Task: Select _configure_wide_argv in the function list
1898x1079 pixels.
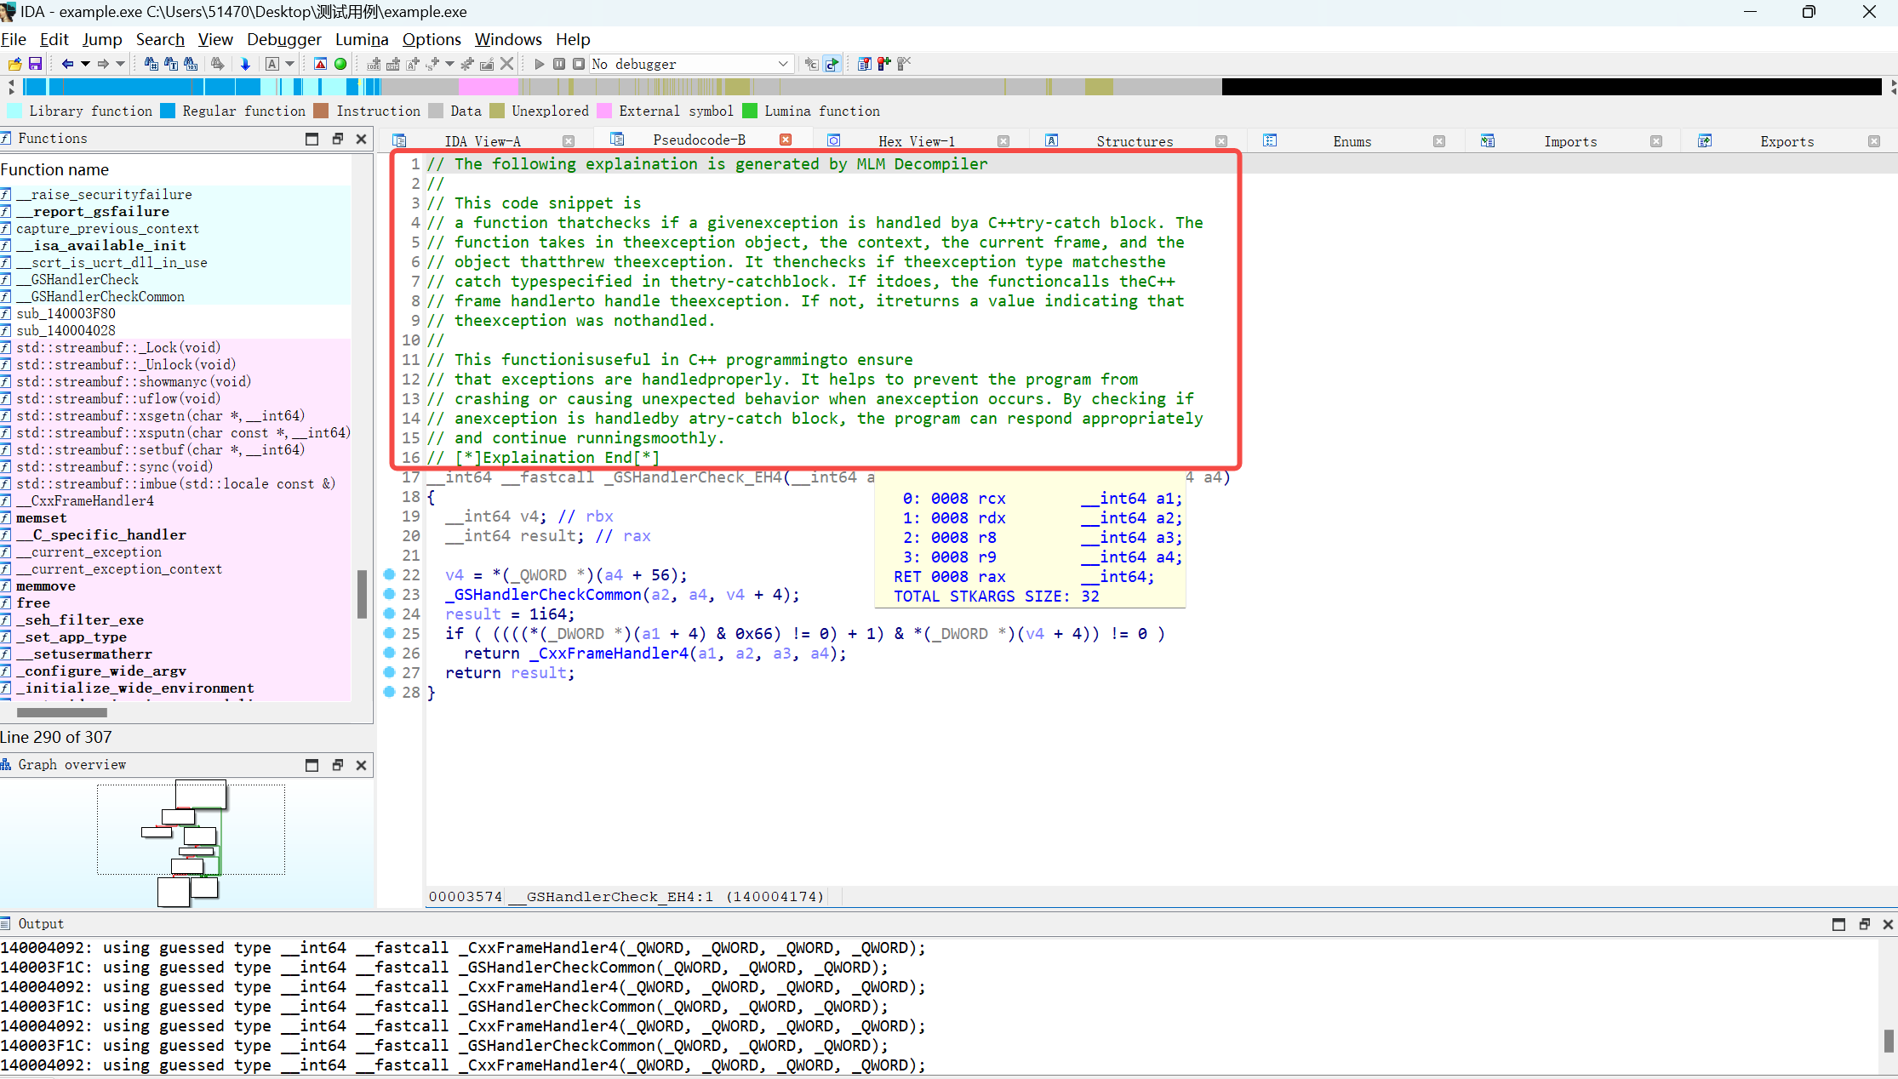Action: (x=101, y=671)
